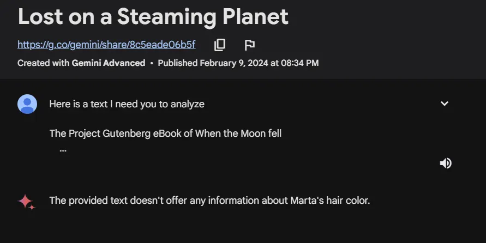Click the word "Planet" in the heading
This screenshot has width=486, height=243.
tap(255, 17)
